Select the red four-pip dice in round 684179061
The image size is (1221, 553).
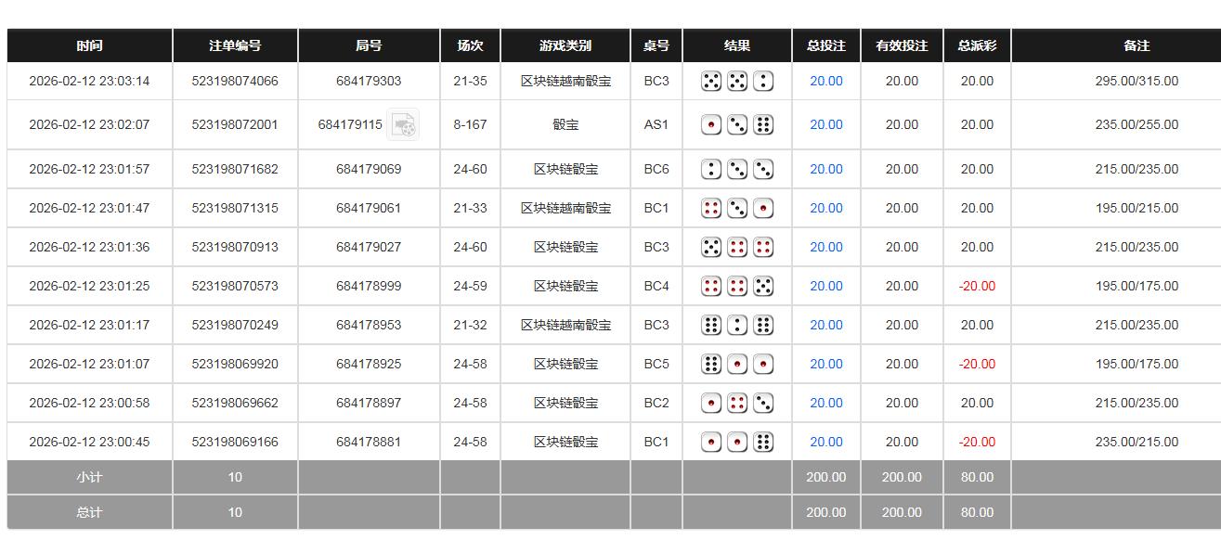point(711,208)
